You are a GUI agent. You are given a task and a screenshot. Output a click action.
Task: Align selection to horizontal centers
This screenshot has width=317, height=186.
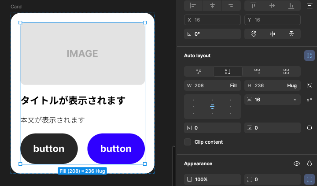212,6
